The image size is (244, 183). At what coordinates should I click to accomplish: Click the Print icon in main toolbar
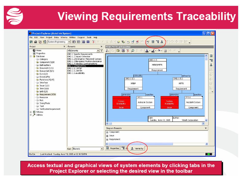pos(36,42)
